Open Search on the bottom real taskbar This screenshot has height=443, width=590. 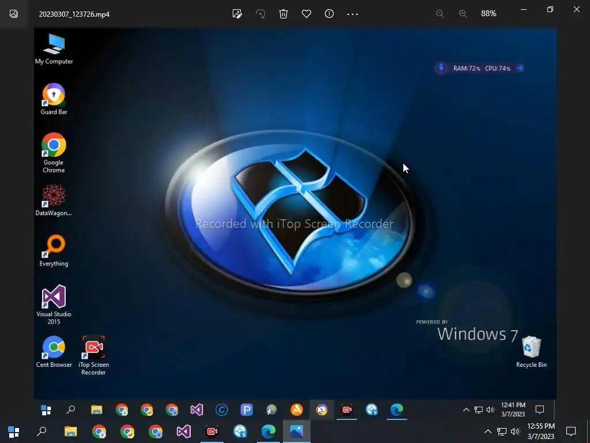point(41,431)
